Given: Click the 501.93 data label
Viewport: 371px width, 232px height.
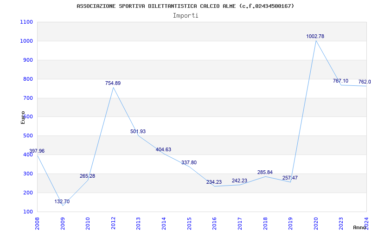Looking at the screenshot, I should click(138, 132).
